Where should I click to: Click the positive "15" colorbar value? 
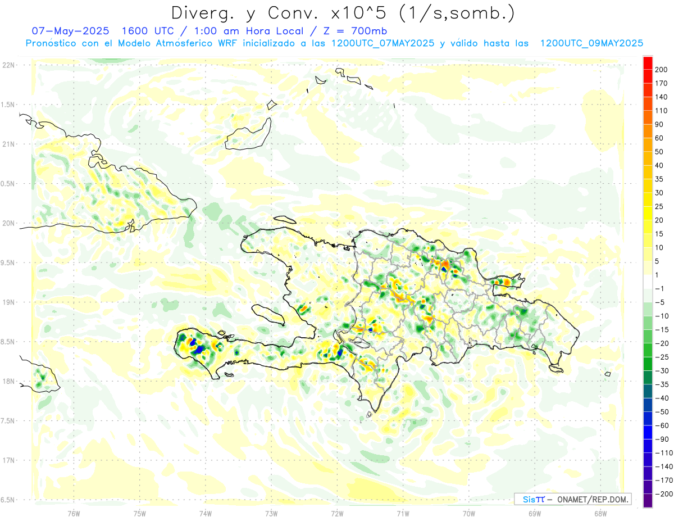(x=659, y=234)
